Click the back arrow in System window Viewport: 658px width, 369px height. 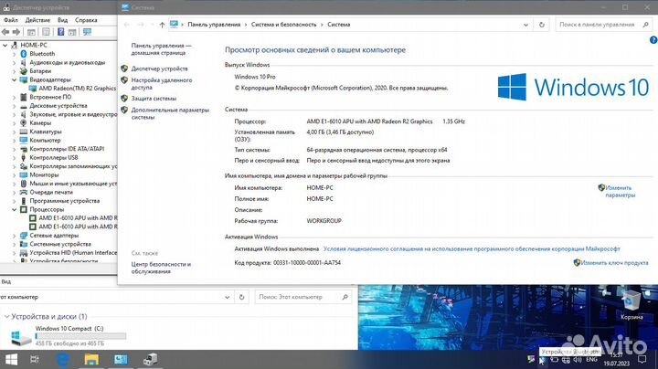(x=127, y=25)
